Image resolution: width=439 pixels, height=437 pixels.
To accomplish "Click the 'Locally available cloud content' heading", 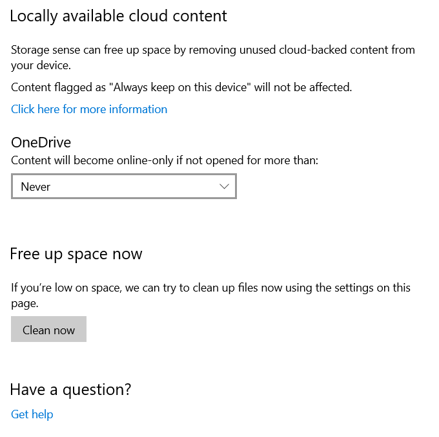I will [x=118, y=16].
